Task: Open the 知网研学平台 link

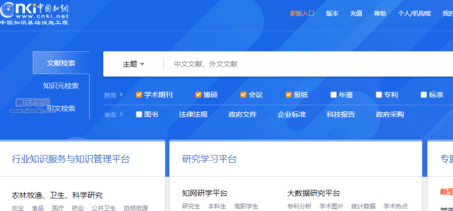Action: [205, 193]
